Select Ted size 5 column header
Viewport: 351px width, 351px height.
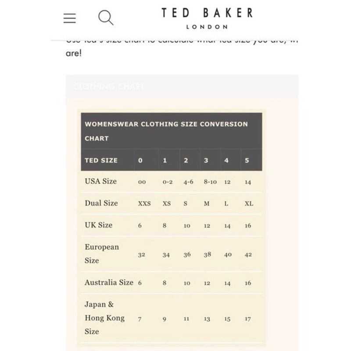(x=247, y=160)
